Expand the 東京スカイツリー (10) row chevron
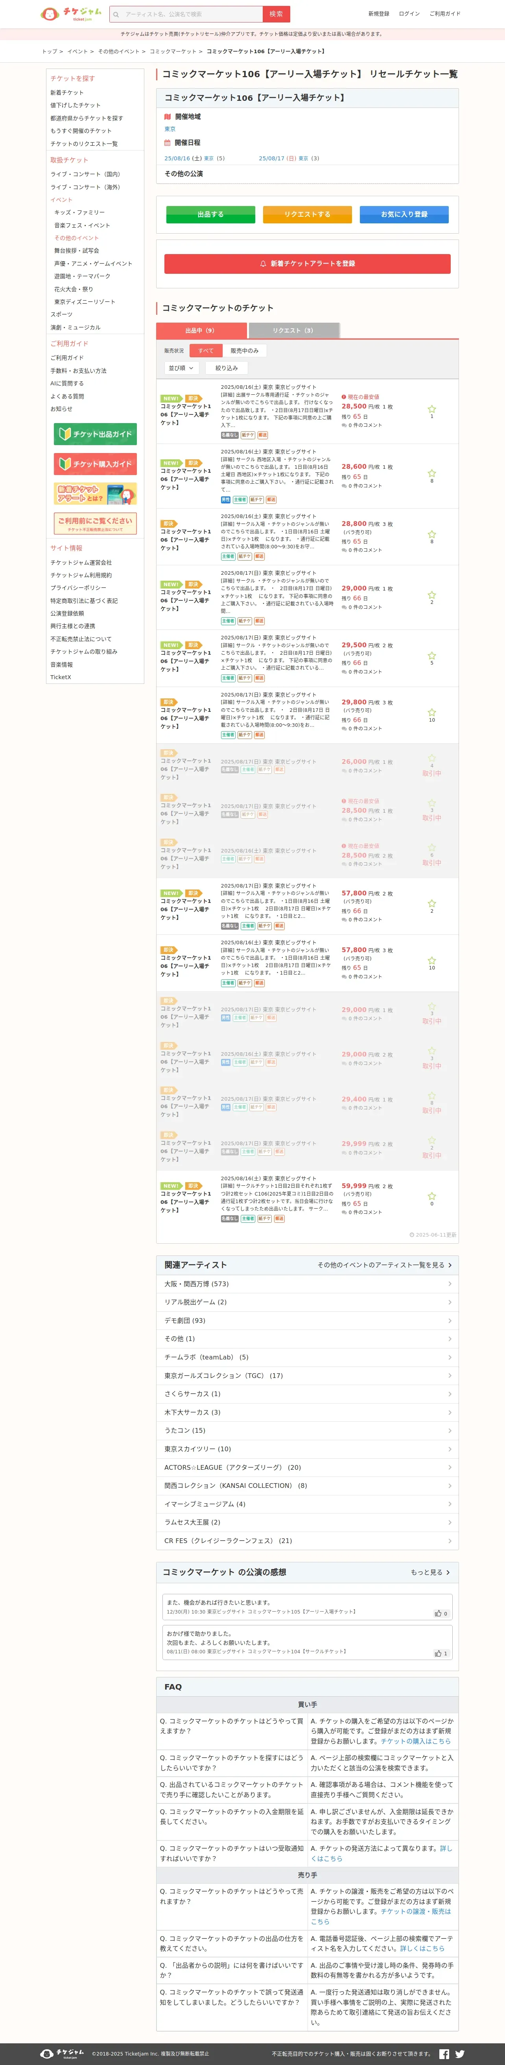 click(450, 1449)
